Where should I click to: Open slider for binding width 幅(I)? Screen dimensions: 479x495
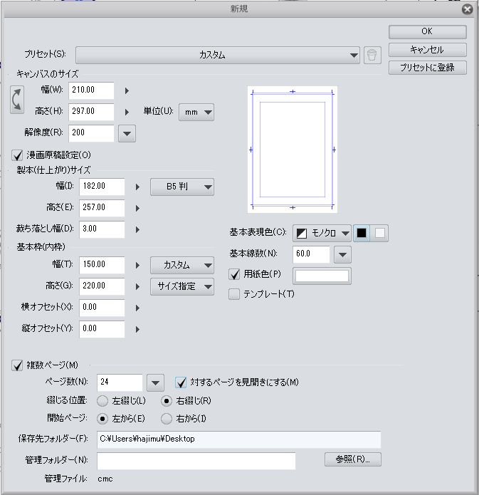137,187
